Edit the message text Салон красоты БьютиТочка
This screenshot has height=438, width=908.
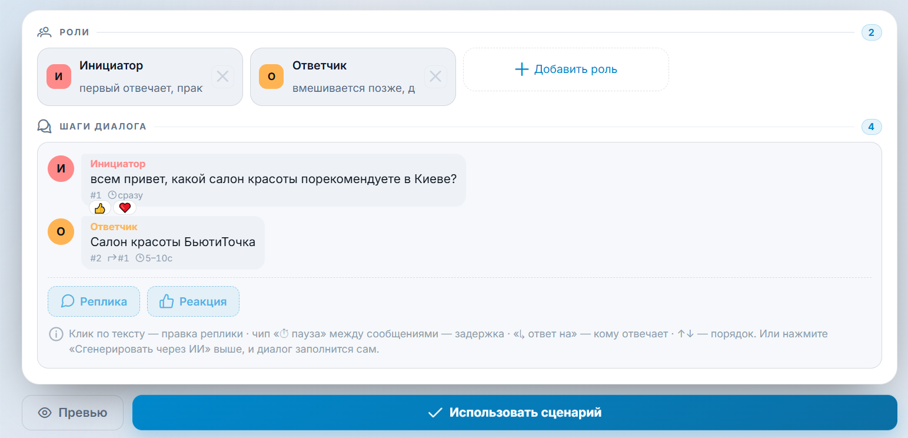[173, 242]
